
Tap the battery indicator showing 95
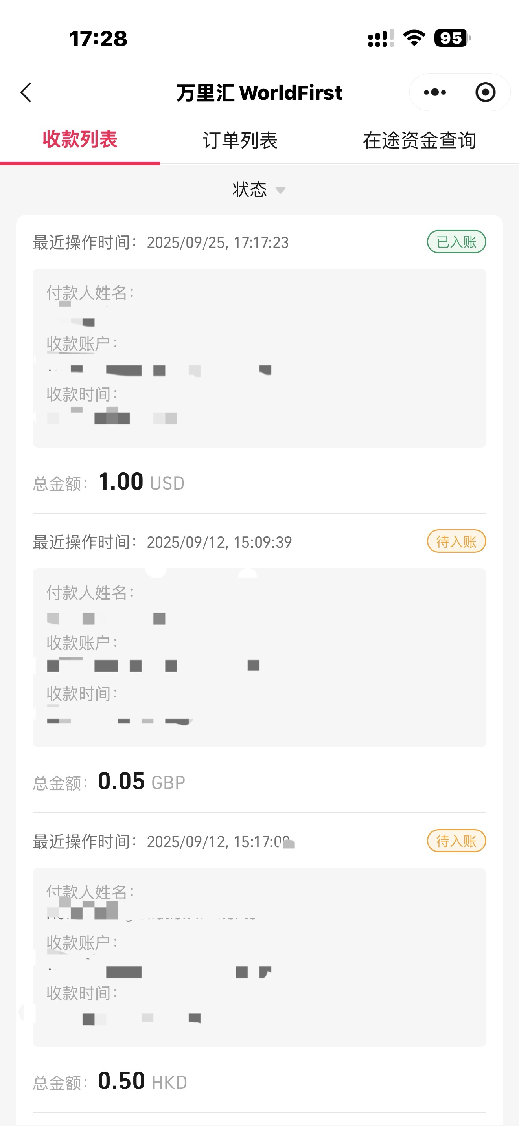pyautogui.click(x=452, y=38)
